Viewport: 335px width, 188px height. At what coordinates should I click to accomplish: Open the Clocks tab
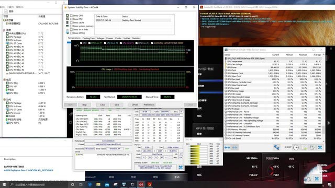(118, 38)
